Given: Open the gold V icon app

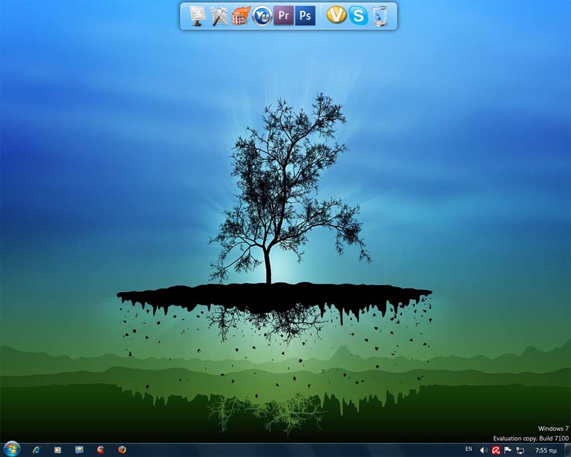Looking at the screenshot, I should pyautogui.click(x=336, y=15).
